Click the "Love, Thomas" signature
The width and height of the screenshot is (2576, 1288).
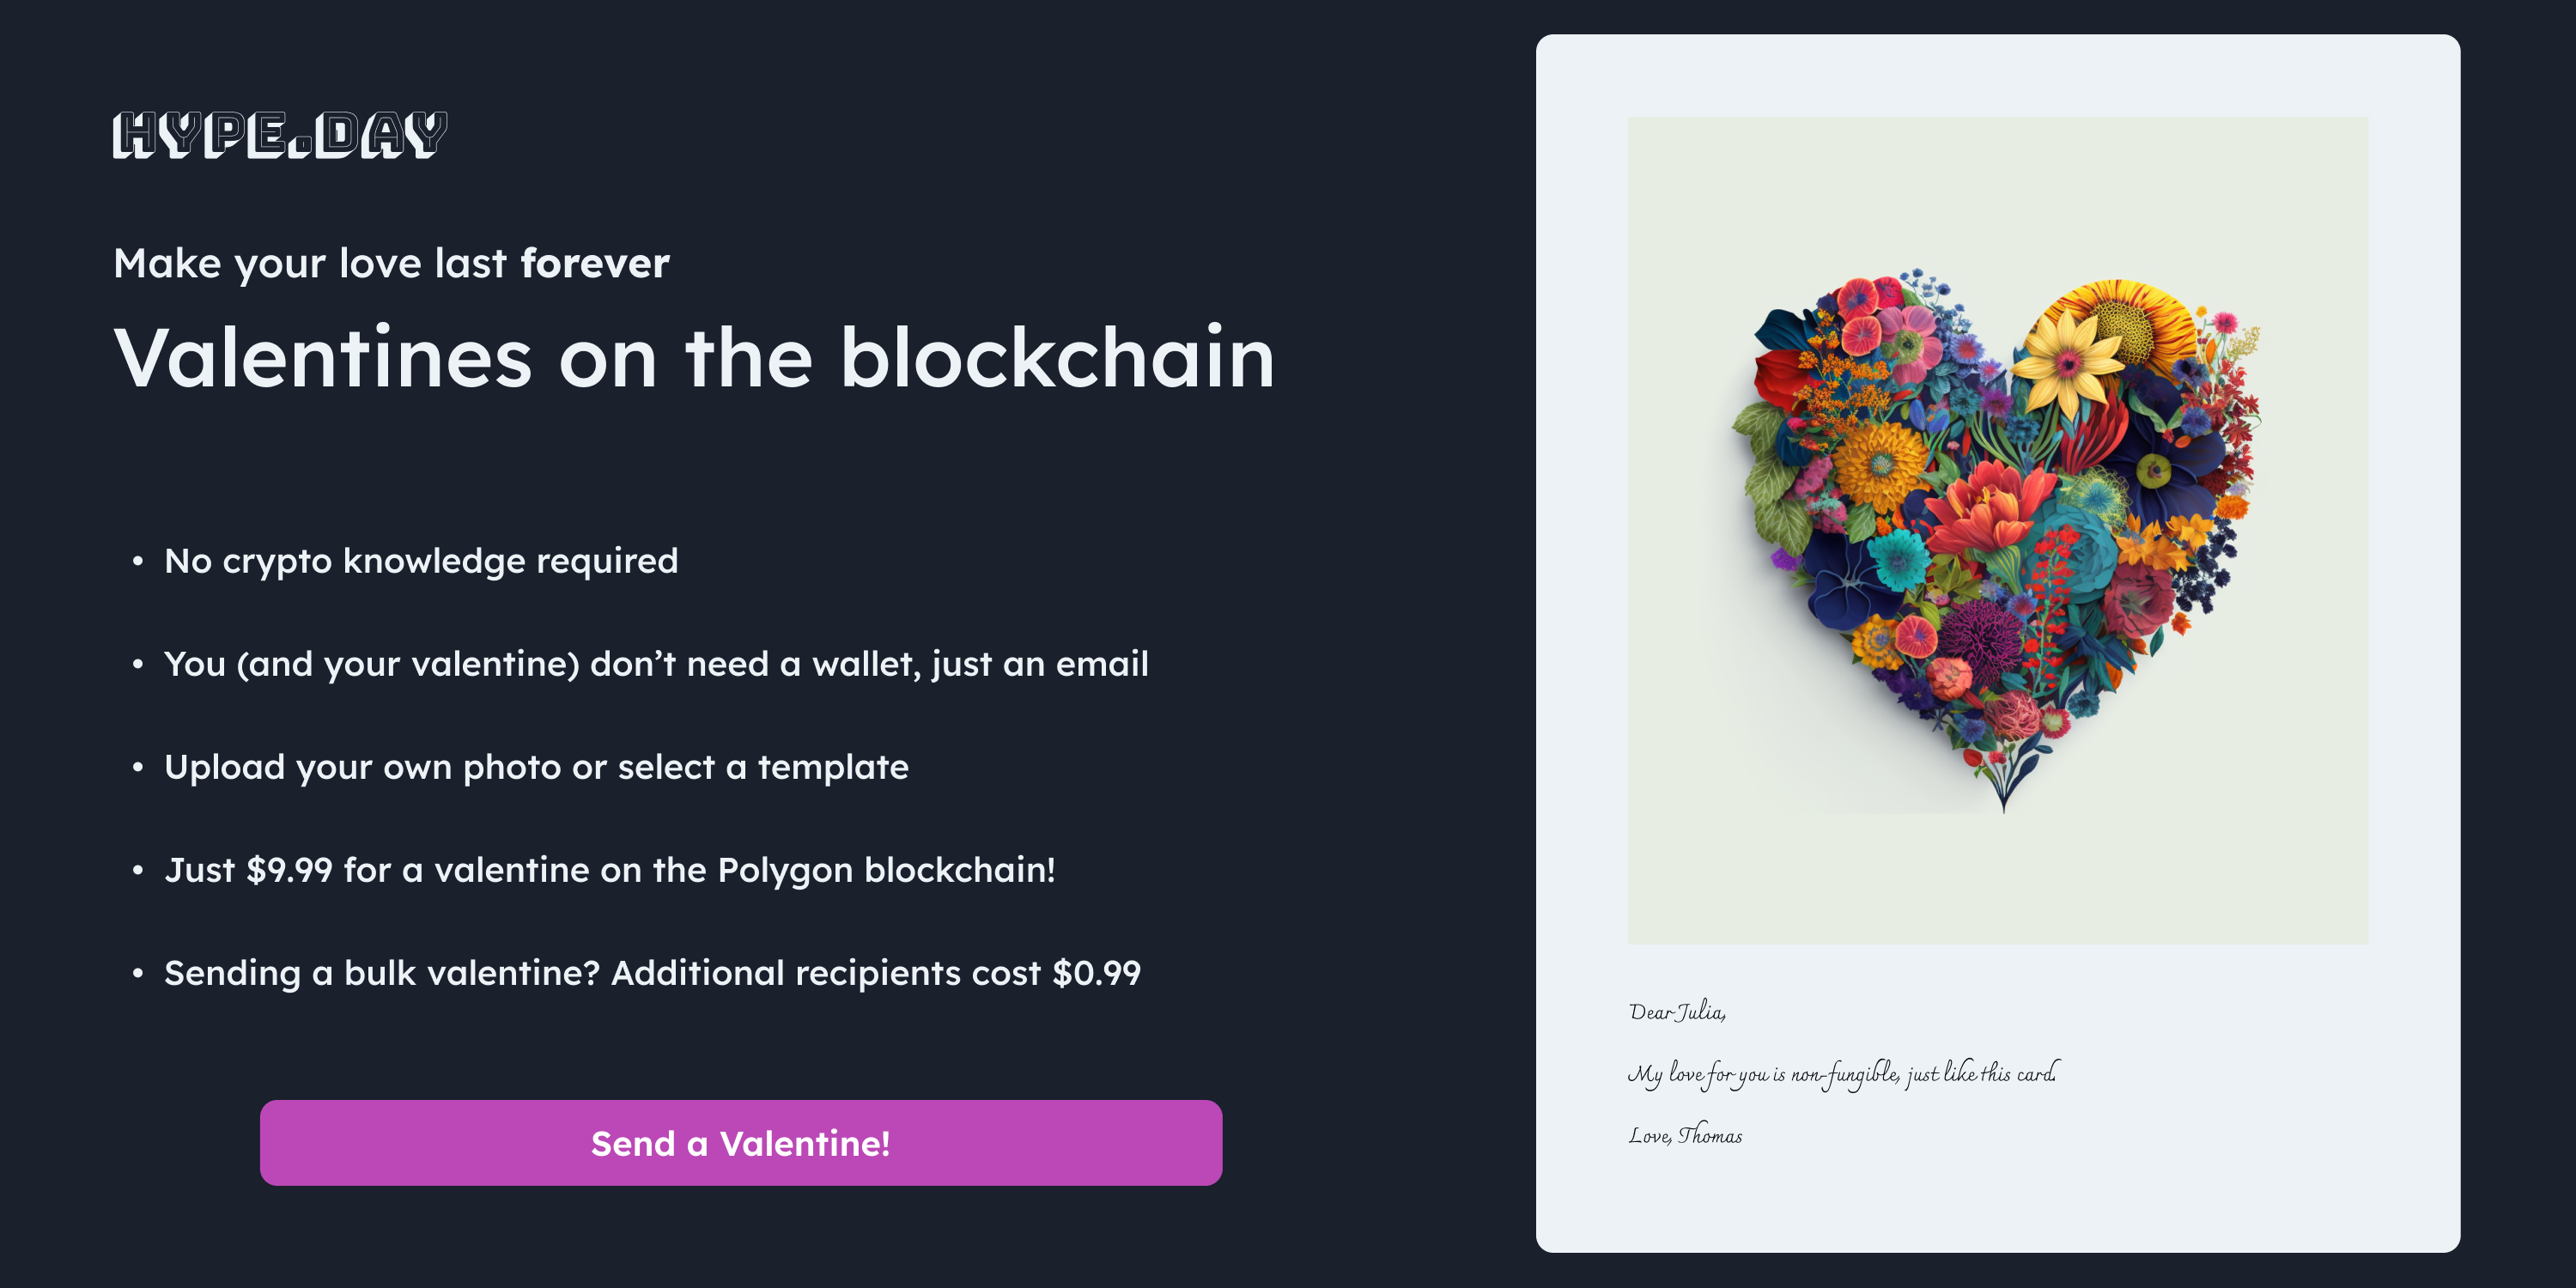click(x=1685, y=1136)
